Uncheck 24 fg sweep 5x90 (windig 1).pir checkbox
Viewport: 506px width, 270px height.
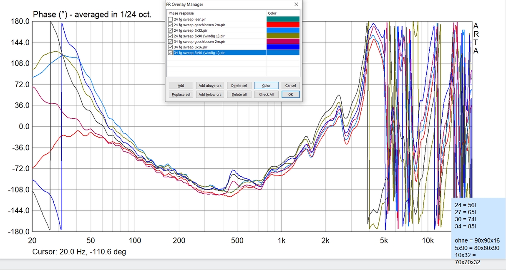(x=170, y=36)
